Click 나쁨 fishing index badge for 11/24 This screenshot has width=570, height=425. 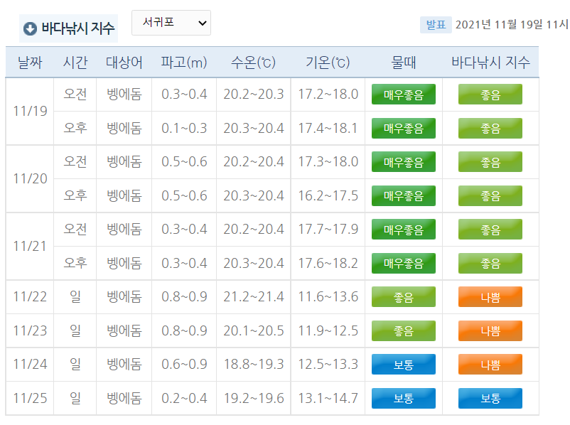(x=490, y=365)
